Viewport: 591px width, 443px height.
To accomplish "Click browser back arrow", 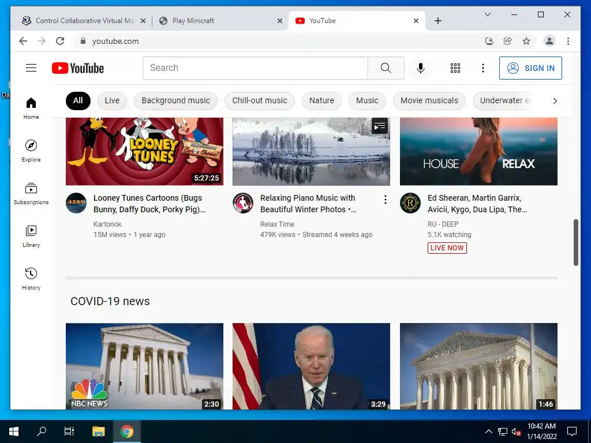I will (x=23, y=41).
